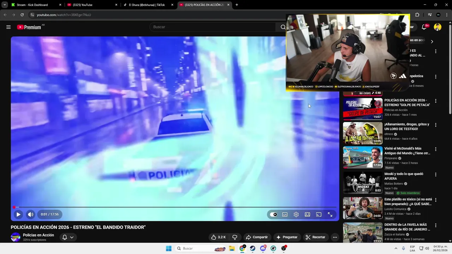Click the Chrome address bar URL
Image resolution: width=452 pixels, height=254 pixels.
tap(64, 15)
